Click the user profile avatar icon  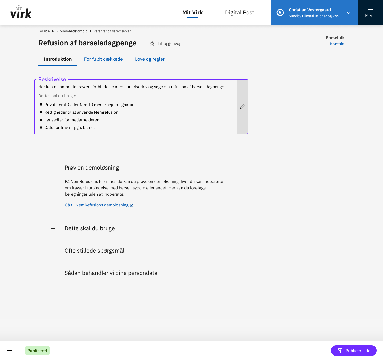[x=280, y=13]
